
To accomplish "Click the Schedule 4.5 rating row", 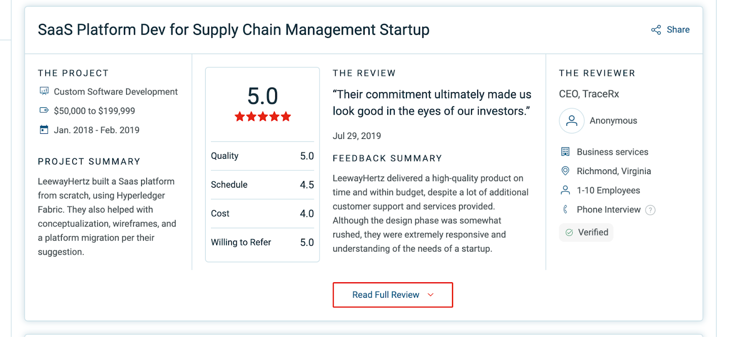I will click(262, 185).
